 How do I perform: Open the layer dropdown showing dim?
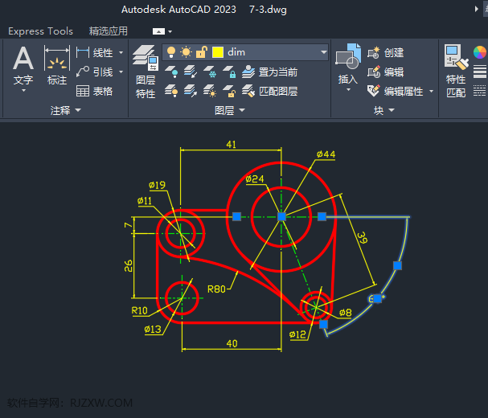point(323,52)
